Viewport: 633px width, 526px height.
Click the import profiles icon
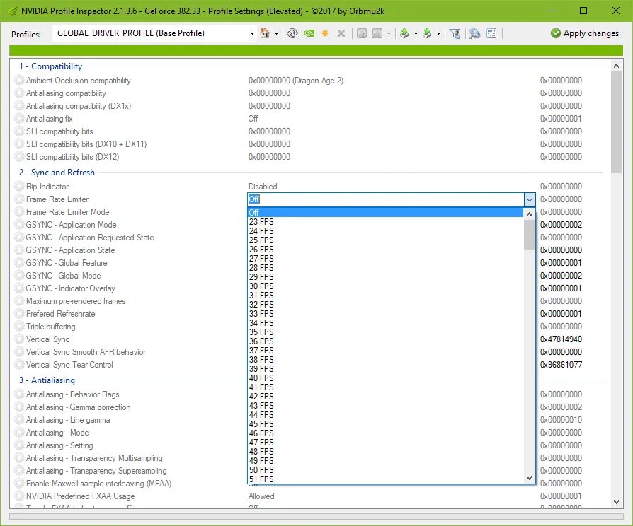tap(427, 33)
